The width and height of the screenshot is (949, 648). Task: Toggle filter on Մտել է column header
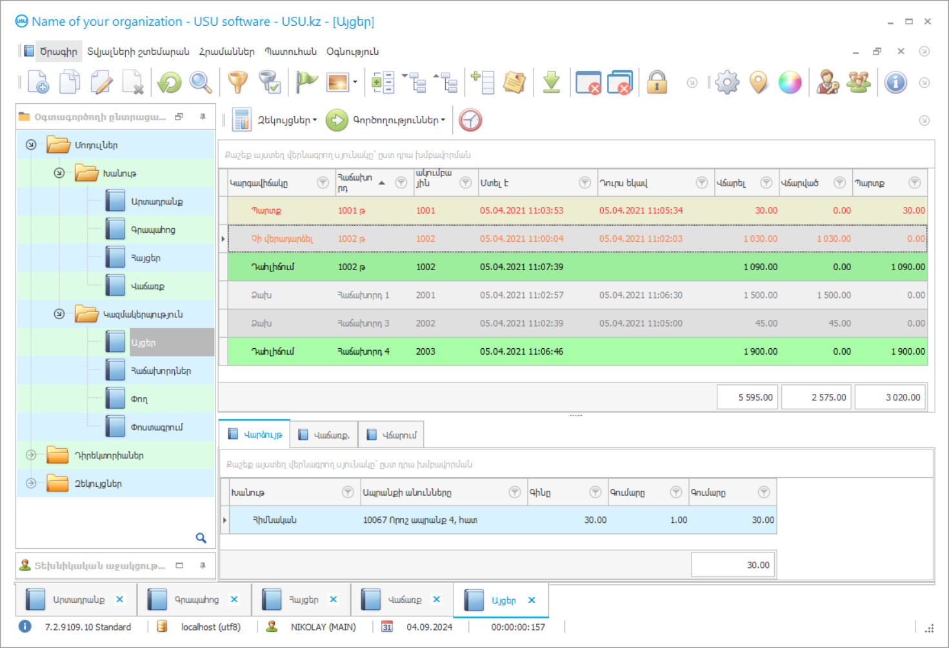pos(584,183)
